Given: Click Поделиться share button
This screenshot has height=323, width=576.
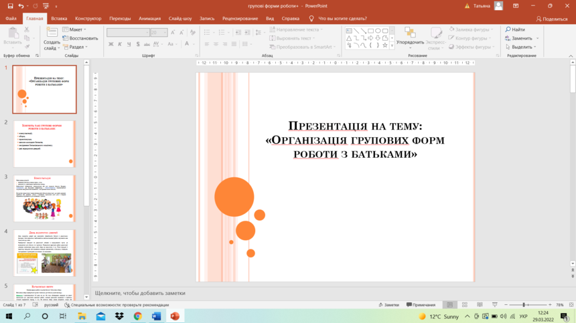Looking at the screenshot, I should coord(552,19).
